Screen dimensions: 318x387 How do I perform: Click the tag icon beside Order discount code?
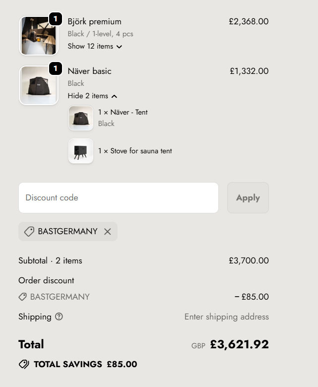coord(22,297)
